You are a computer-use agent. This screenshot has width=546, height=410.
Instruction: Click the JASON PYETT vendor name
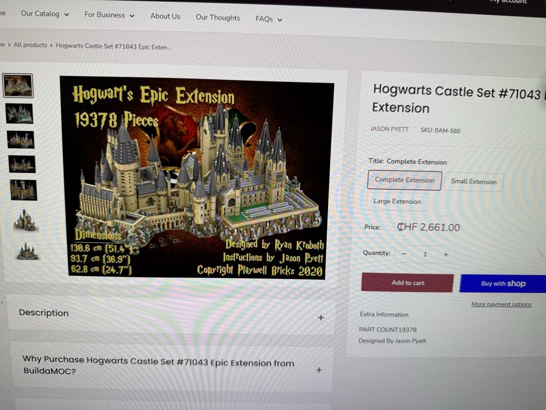tap(389, 129)
